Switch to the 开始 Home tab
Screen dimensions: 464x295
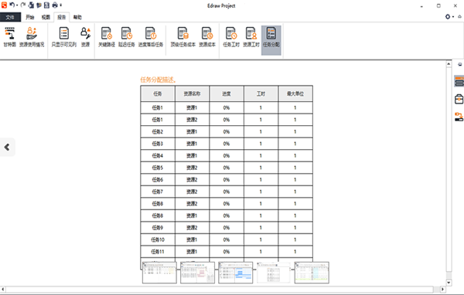tap(29, 17)
